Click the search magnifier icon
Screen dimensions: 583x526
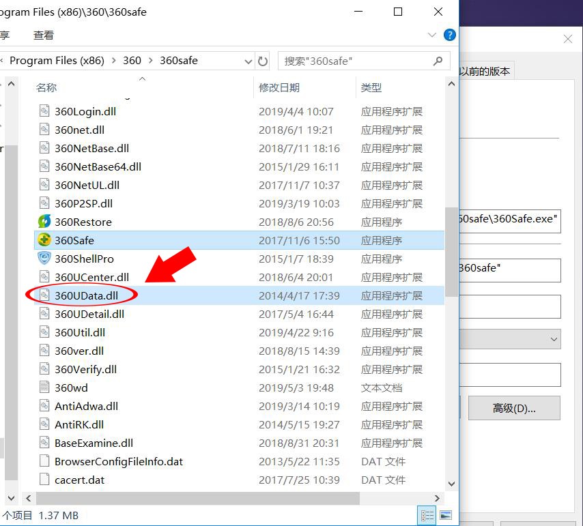[x=438, y=61]
